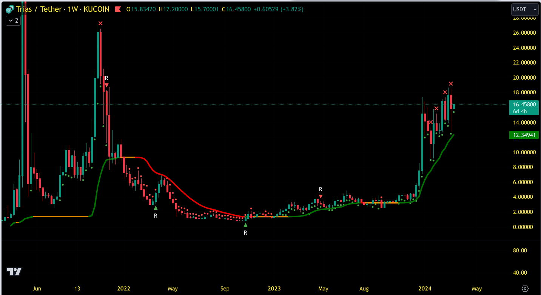Click the high value H17.20000
Viewport: 541px width, 295px height.
(173, 9)
